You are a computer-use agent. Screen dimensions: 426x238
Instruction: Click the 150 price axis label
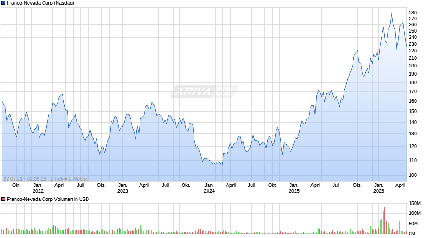pos(413,111)
